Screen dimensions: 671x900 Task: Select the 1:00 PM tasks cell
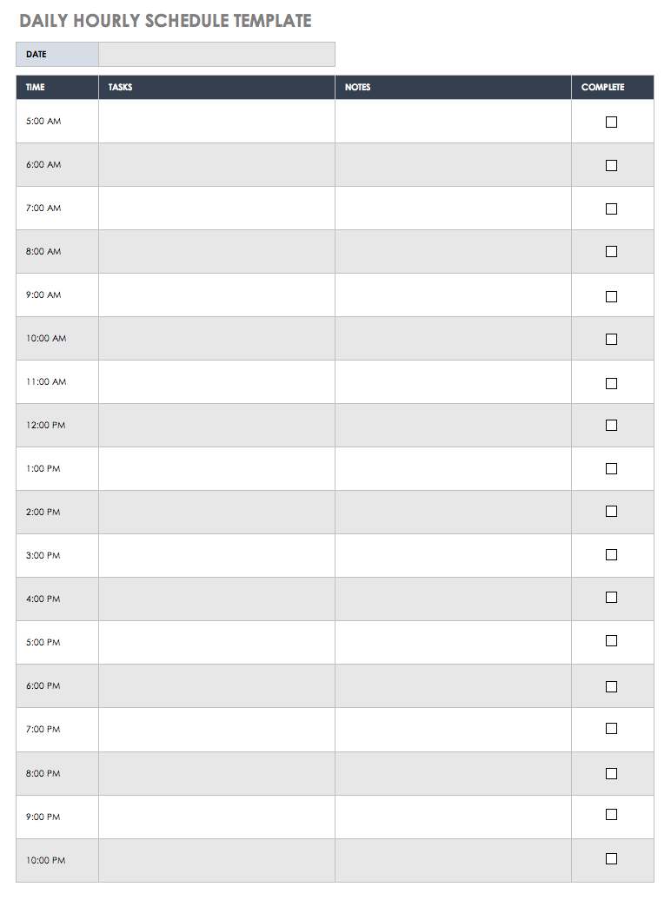tap(216, 469)
